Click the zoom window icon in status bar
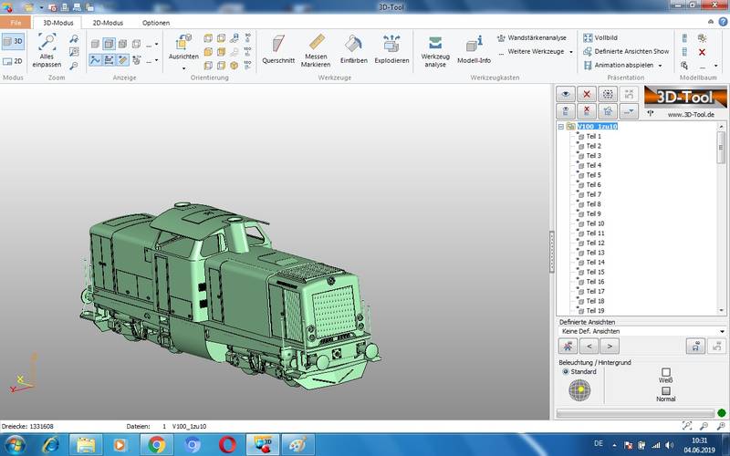730x456 pixels. (687, 426)
